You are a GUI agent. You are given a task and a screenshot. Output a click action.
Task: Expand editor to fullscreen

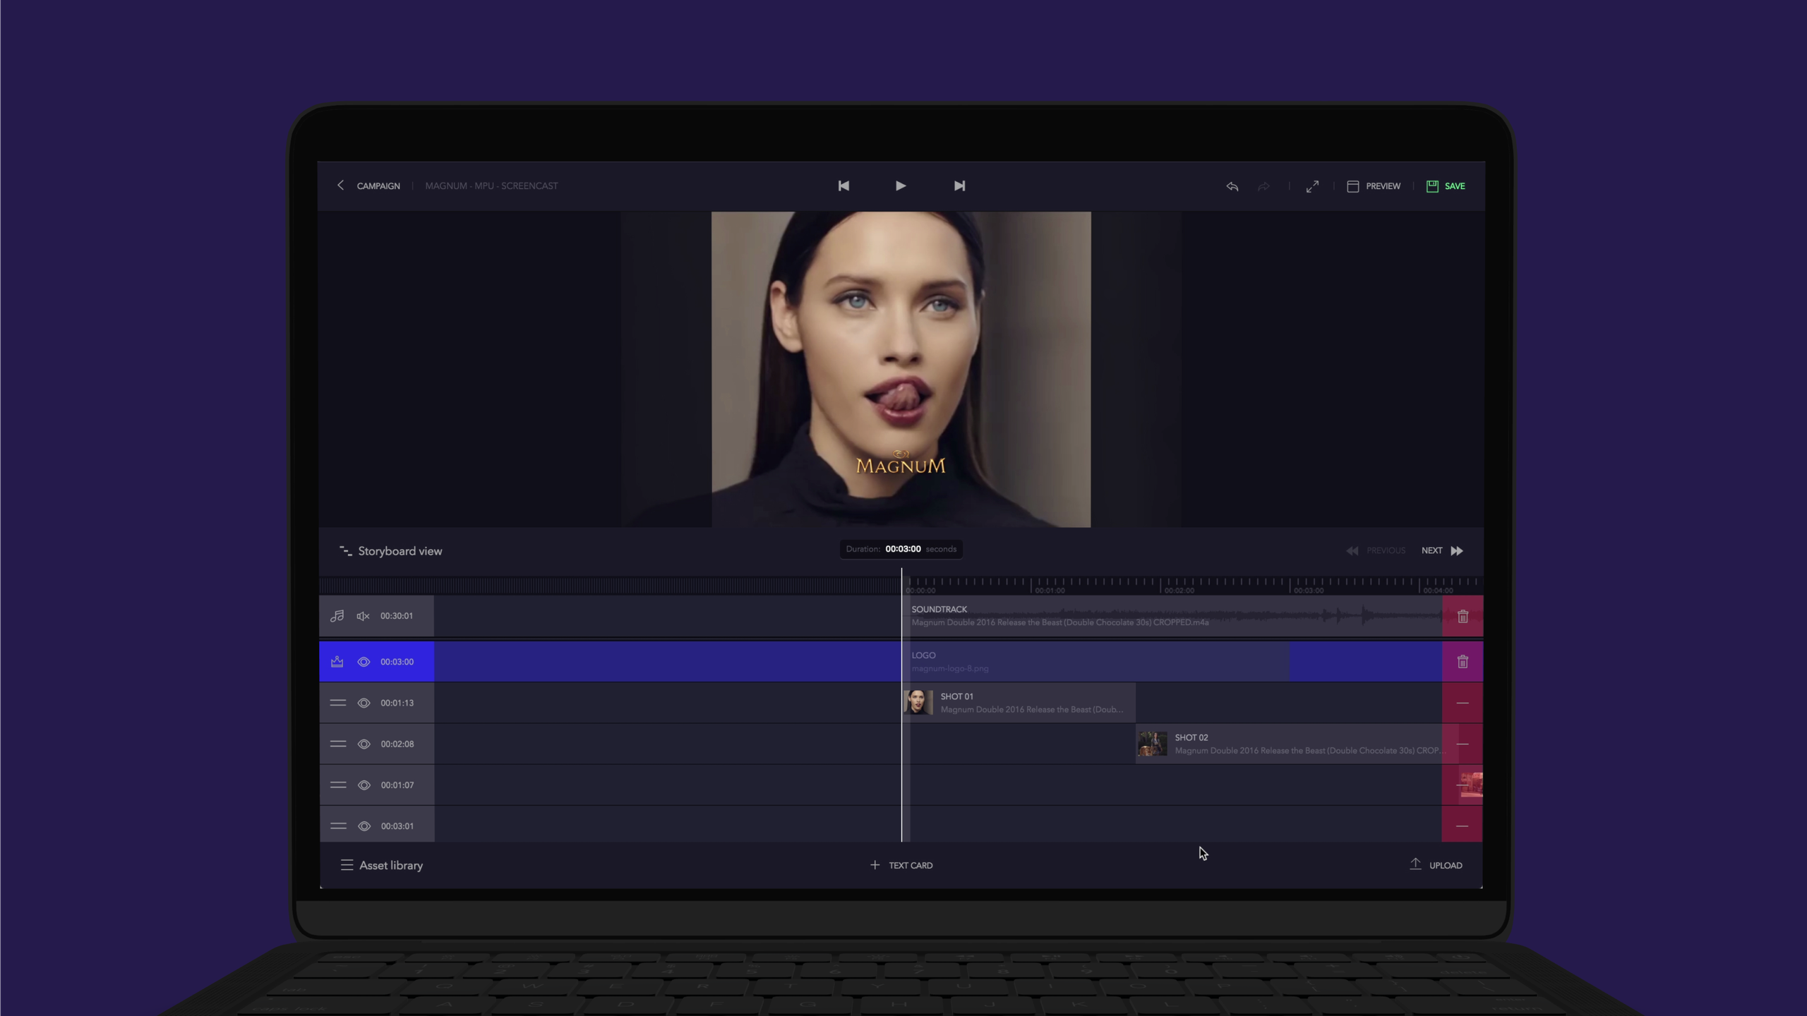click(x=1312, y=186)
